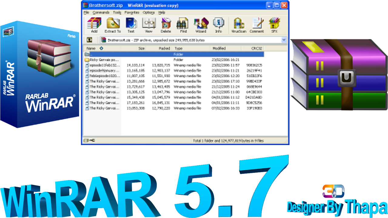Click the 14,103,114 size cell
388x218 pixels.
point(135,65)
